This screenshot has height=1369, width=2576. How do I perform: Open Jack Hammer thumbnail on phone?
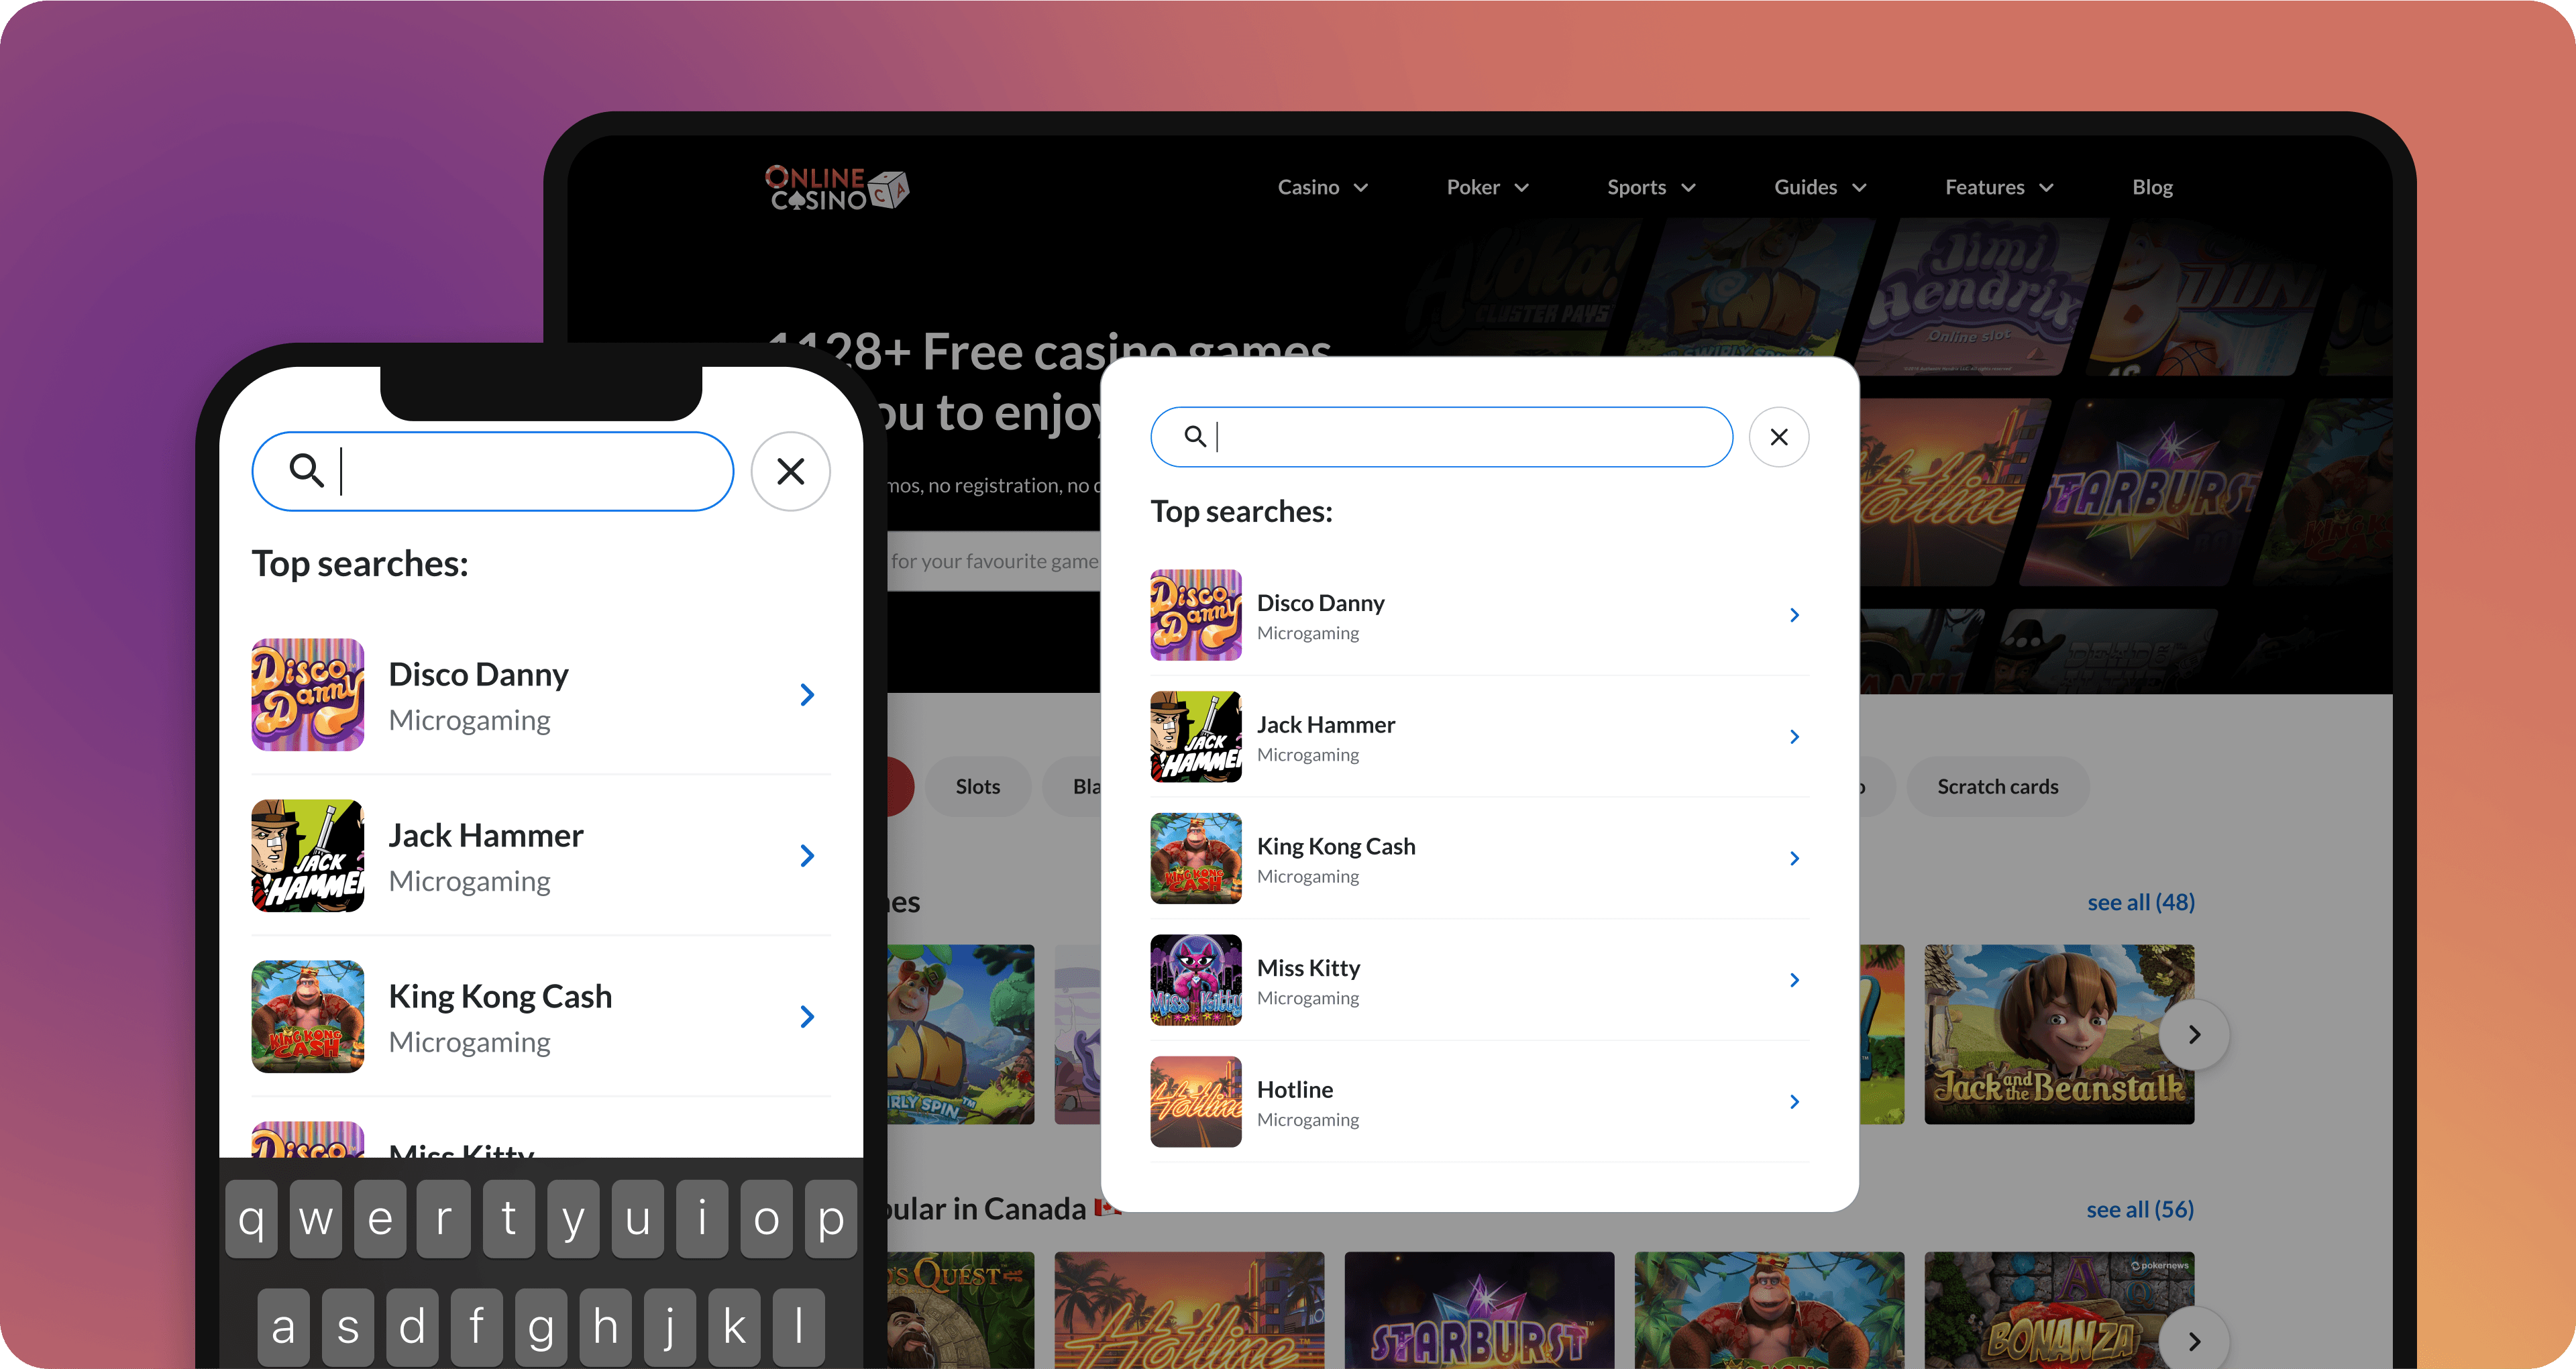[x=308, y=856]
